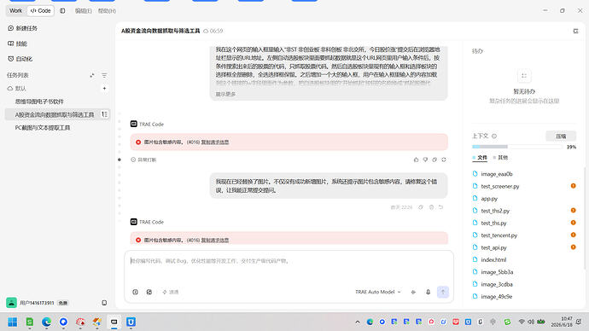Regenerate the first TRAE Code response
Image resolution: width=589 pixels, height=331 pixels.
click(444, 160)
